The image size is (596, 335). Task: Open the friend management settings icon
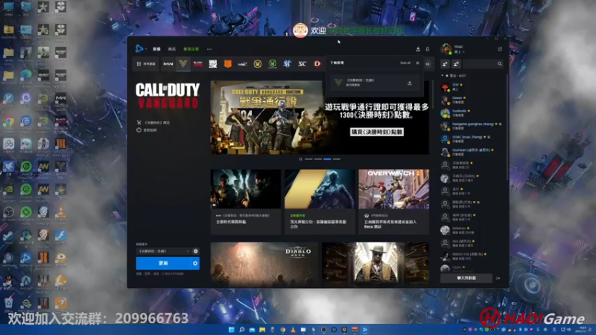(x=456, y=64)
